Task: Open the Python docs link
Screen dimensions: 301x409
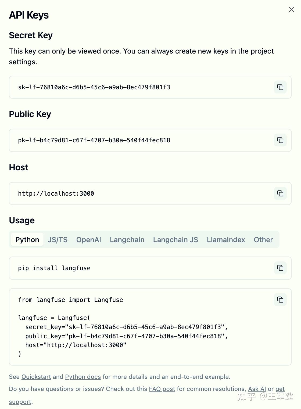Action: point(83,377)
